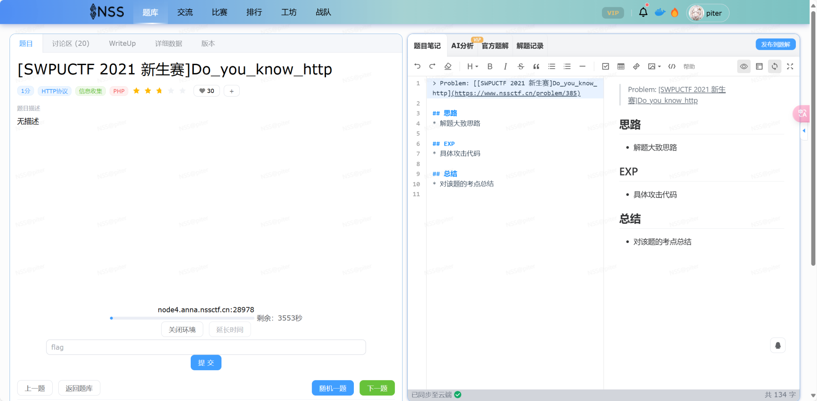
Task: Insert a code block
Action: click(x=672, y=66)
